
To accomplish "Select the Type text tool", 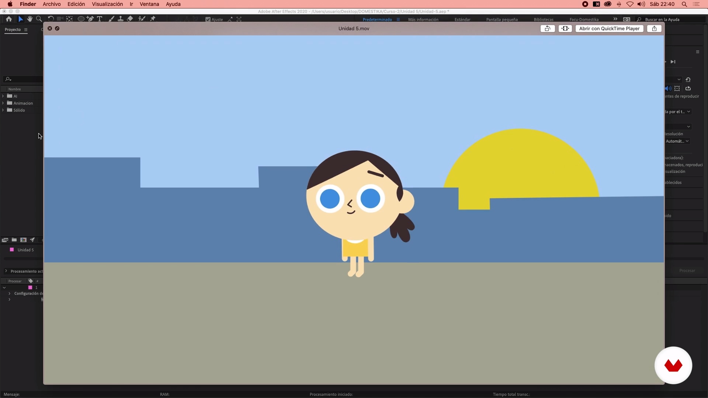I will pos(100,19).
